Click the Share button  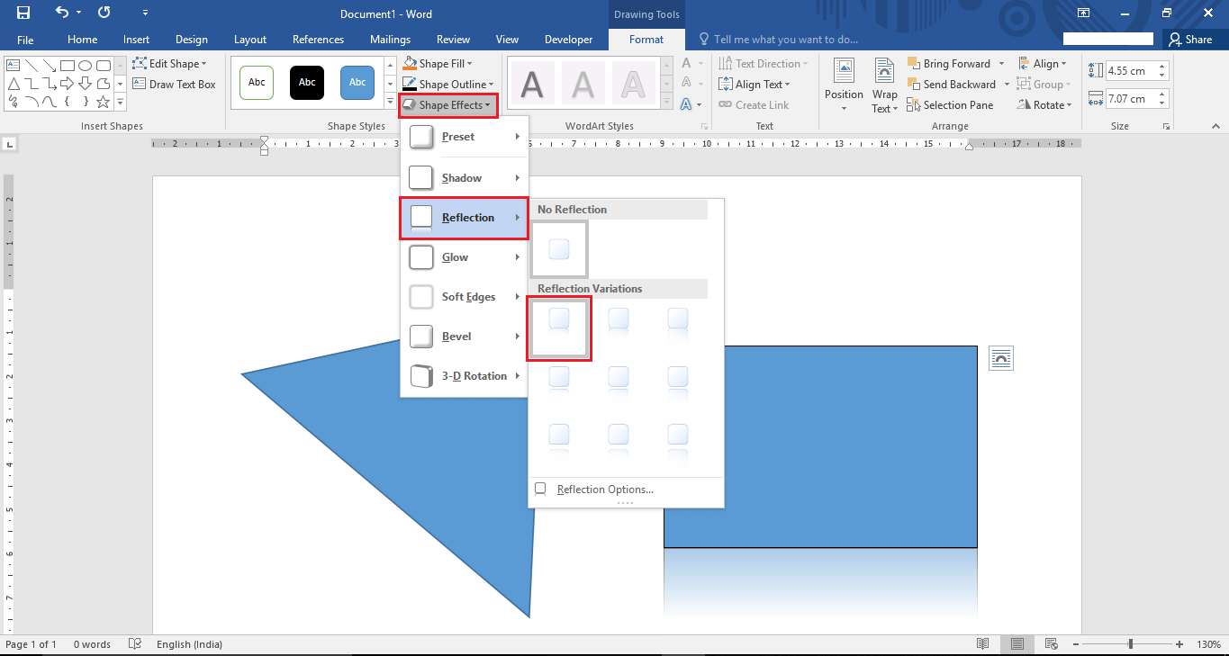pyautogui.click(x=1193, y=39)
